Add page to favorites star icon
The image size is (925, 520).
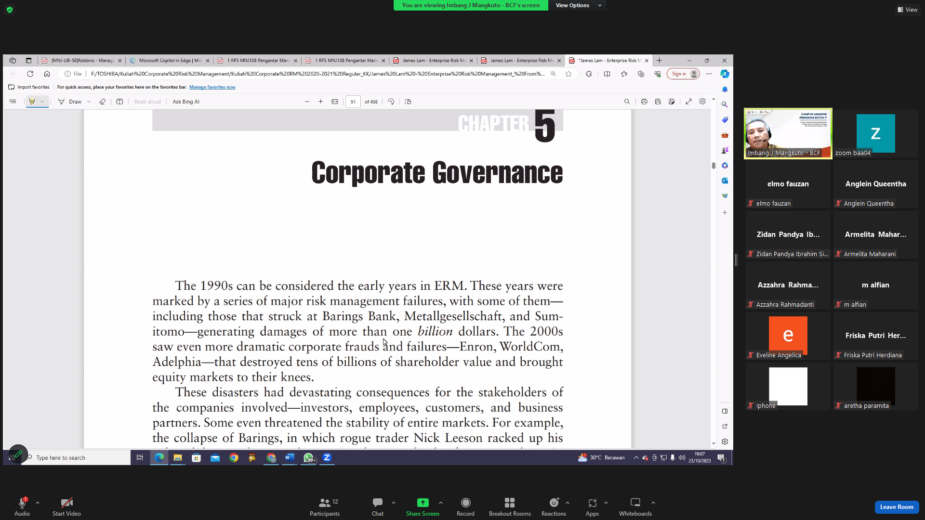568,74
